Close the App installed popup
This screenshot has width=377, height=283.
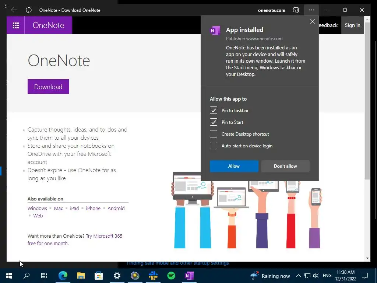tap(312, 21)
